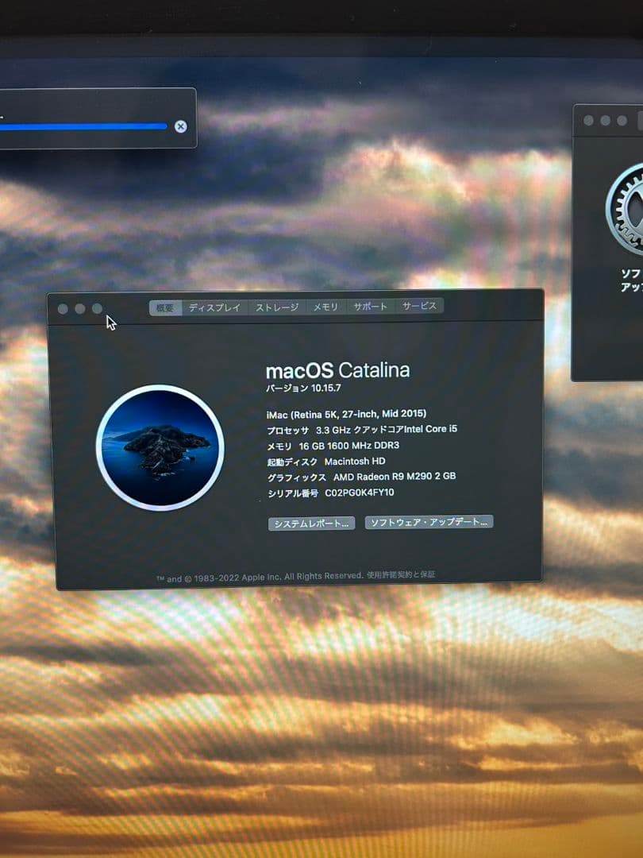Viewport: 643px width, 858px height.
Task: Click the Macintosh HD startup disk text
Action: (x=326, y=462)
